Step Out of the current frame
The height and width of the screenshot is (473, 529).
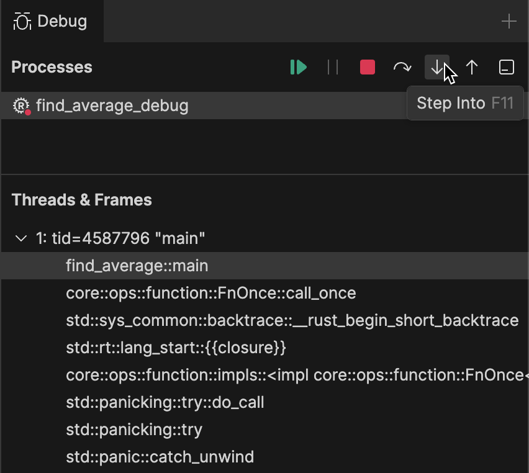pyautogui.click(x=472, y=67)
